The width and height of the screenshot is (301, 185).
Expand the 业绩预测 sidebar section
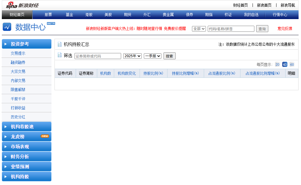[27, 167]
